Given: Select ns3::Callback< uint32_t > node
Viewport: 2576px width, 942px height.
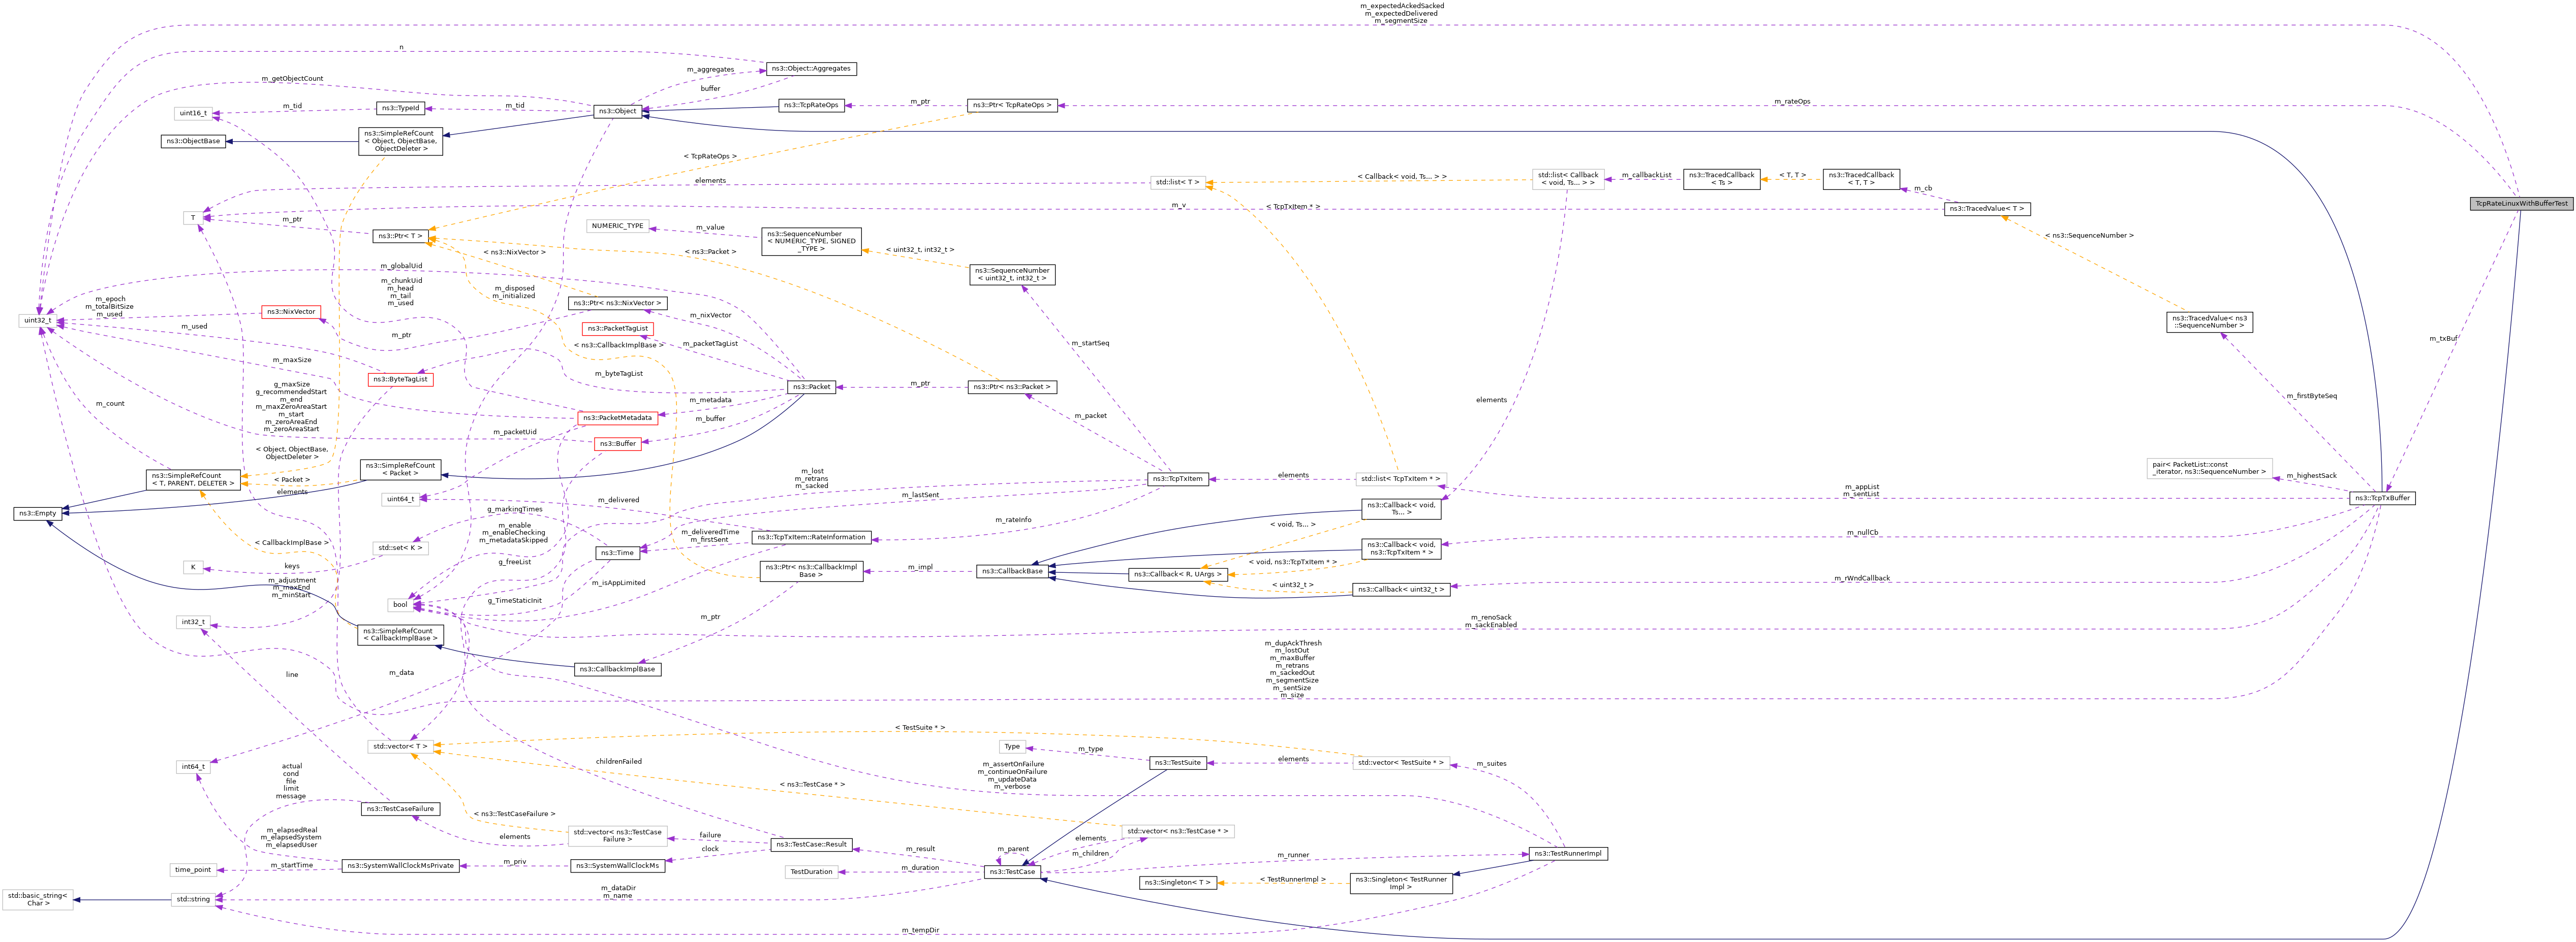Looking at the screenshot, I should [1400, 590].
